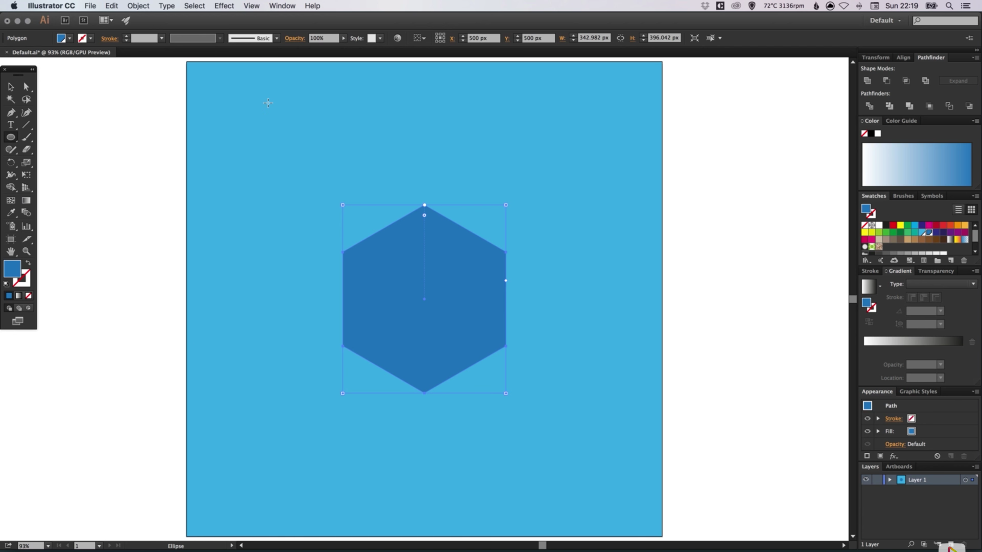Viewport: 982px width, 552px height.
Task: Open the Swatch Libraries menu icon
Action: tap(866, 260)
